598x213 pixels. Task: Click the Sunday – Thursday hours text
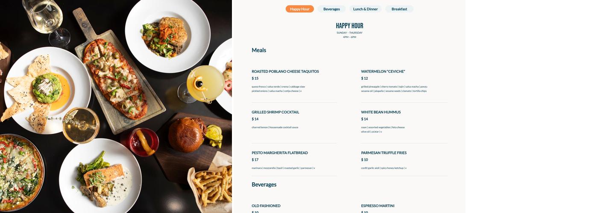tap(349, 33)
